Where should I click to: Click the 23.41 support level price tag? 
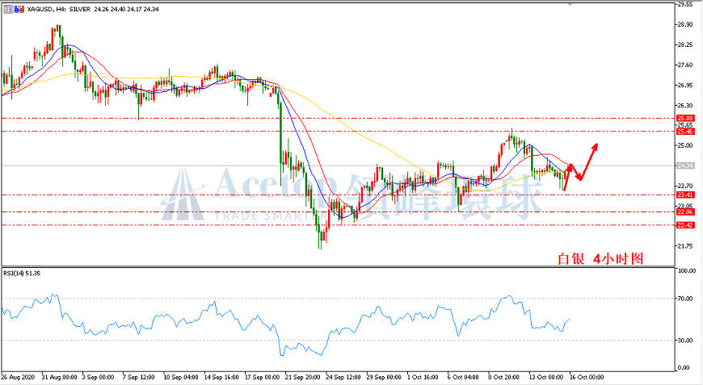(x=685, y=195)
